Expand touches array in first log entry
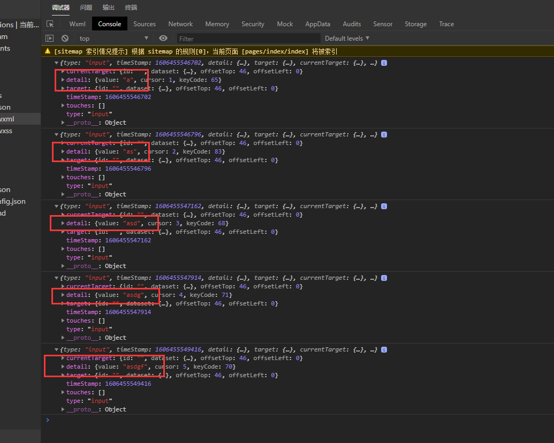Screen dimensions: 554x443 pos(63,105)
